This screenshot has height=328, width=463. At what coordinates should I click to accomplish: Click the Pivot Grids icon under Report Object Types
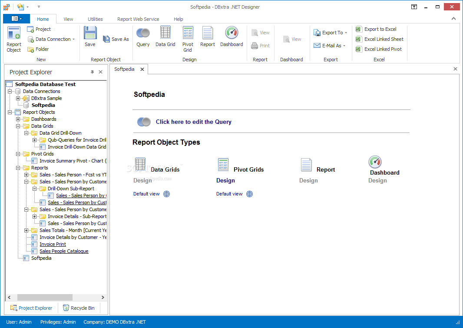(223, 165)
